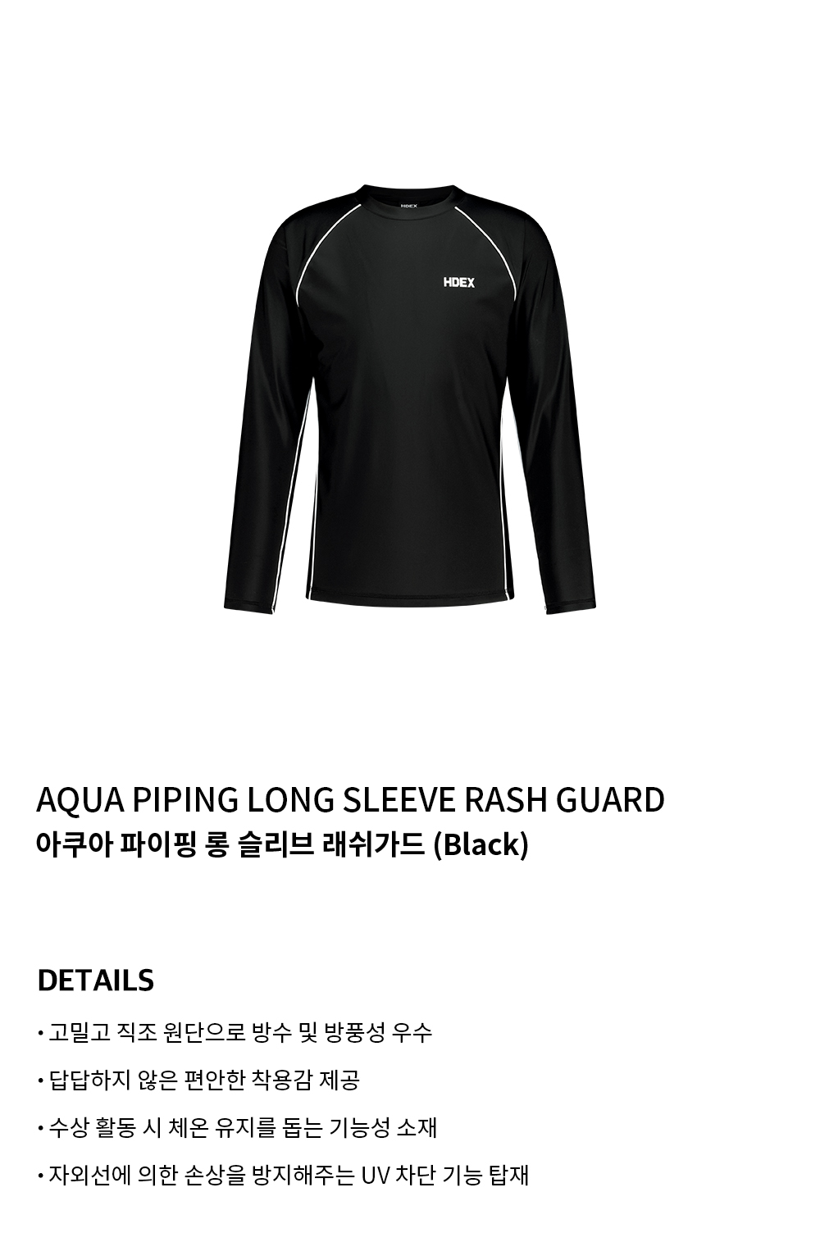This screenshot has width=820, height=1242.
Task: Click the white HDEX chest logo
Action: pyautogui.click(x=458, y=283)
